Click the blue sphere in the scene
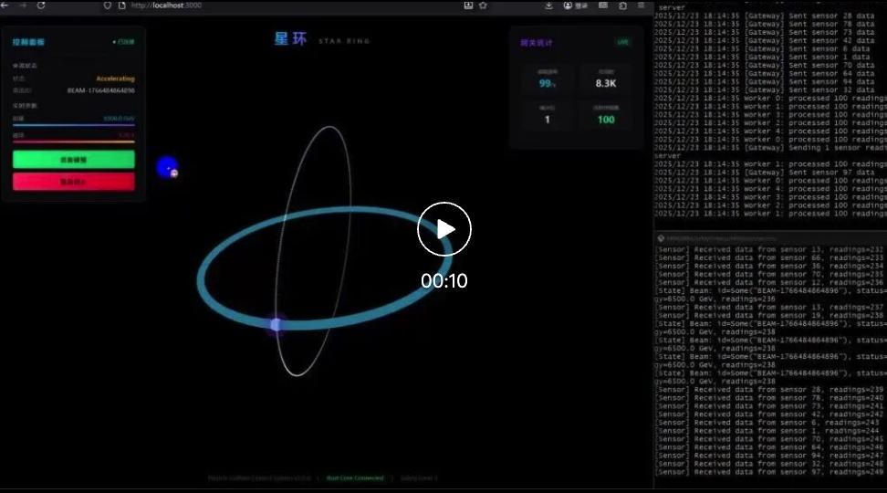Image resolution: width=887 pixels, height=493 pixels. pos(166,167)
